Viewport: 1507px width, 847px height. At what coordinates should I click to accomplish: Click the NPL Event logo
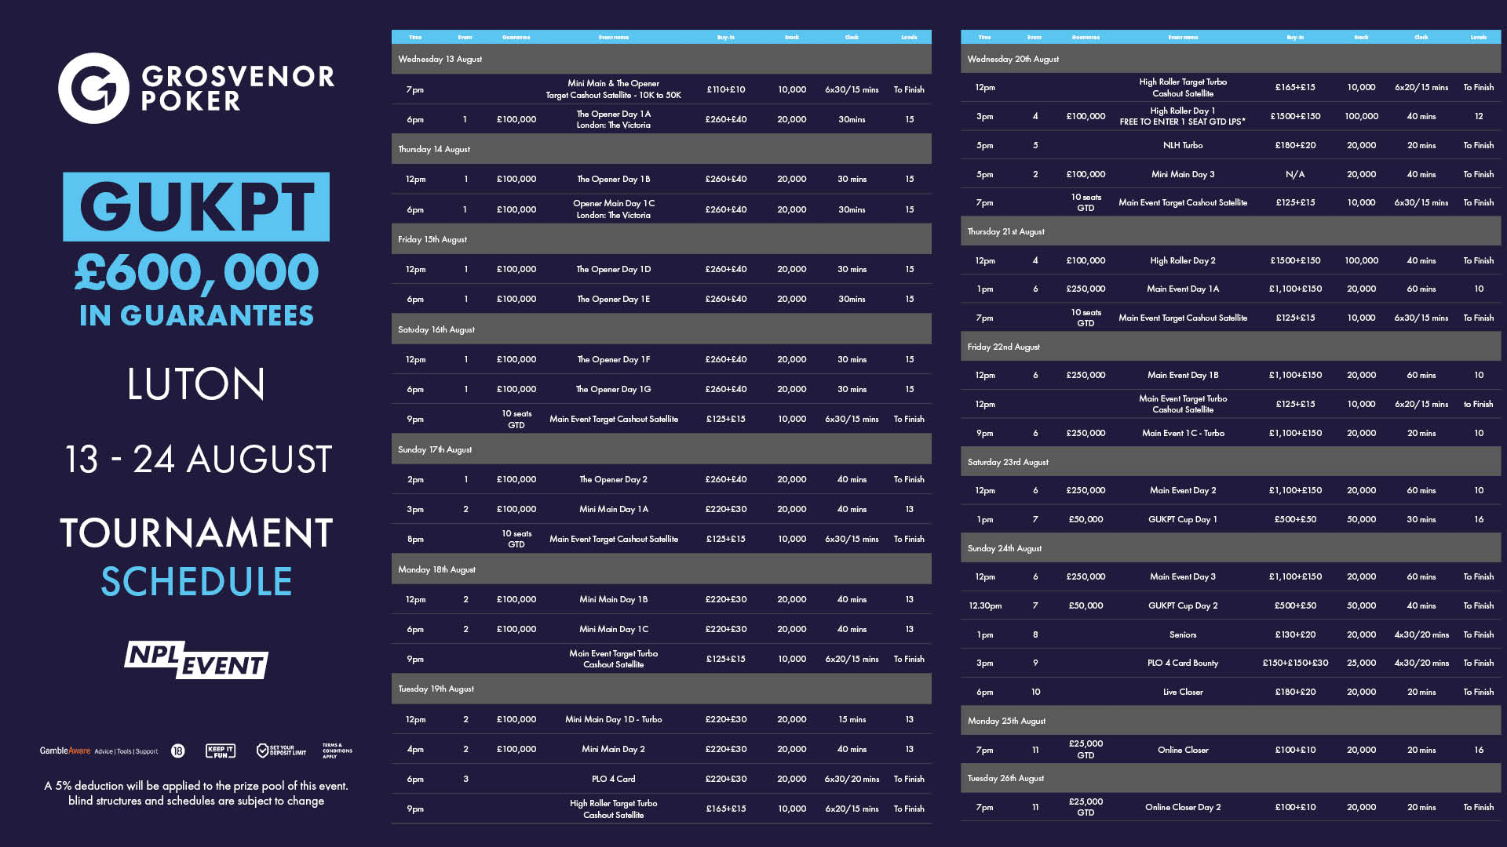(x=196, y=660)
